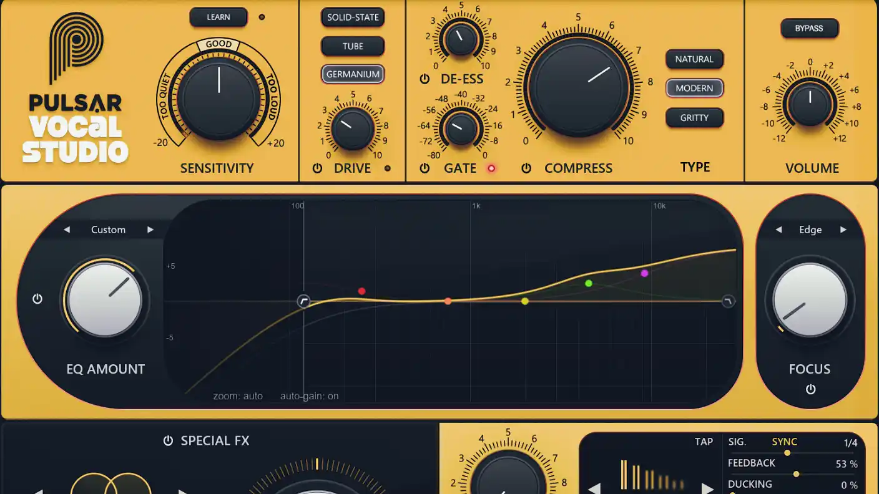Go to previous Focus preset before Edge
The width and height of the screenshot is (879, 494).
[x=778, y=230]
